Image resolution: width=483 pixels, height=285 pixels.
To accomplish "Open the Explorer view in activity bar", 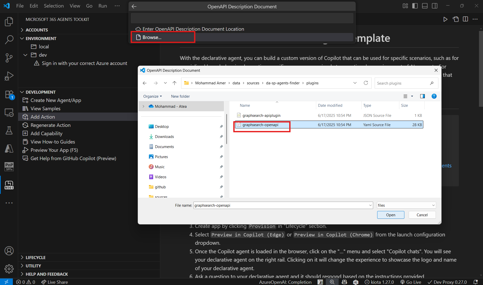I will 9,21.
